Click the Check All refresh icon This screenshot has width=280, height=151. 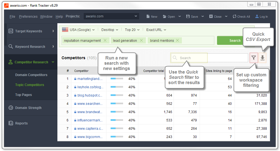point(235,16)
